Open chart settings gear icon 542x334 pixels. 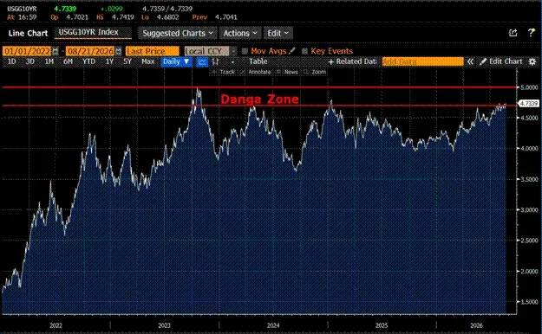pos(532,61)
